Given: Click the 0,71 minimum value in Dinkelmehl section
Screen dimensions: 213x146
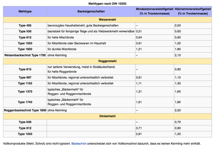Looking at the screenshot, I should pos(139,128).
